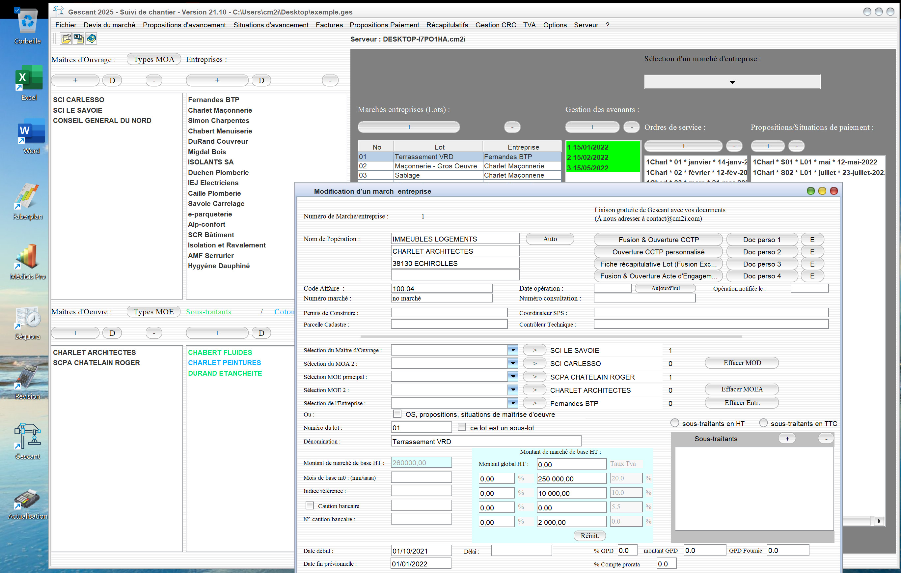901x573 pixels.
Task: Click the Excel export document toolbar icon
Action: [x=79, y=39]
